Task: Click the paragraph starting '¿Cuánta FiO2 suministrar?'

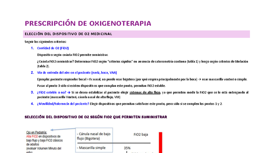Action: point(143,64)
